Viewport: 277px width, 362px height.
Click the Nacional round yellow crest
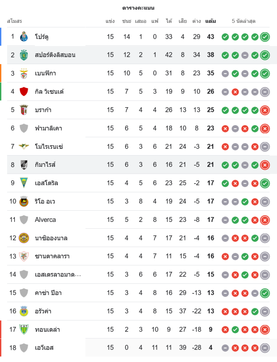24,238
